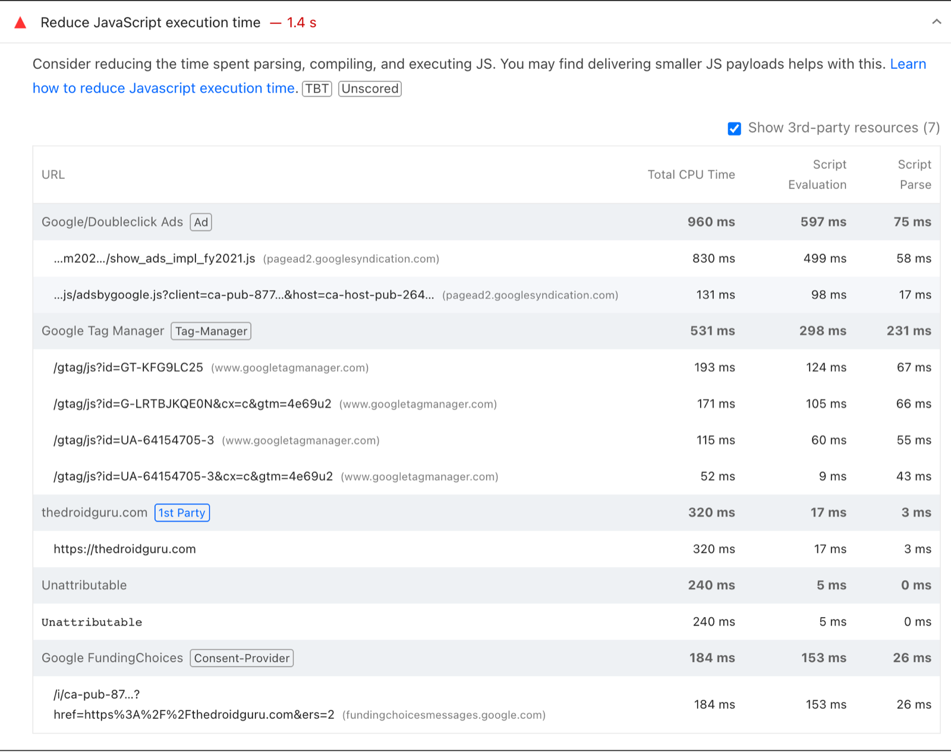
Task: Click the Script Parse column header
Action: click(x=915, y=175)
